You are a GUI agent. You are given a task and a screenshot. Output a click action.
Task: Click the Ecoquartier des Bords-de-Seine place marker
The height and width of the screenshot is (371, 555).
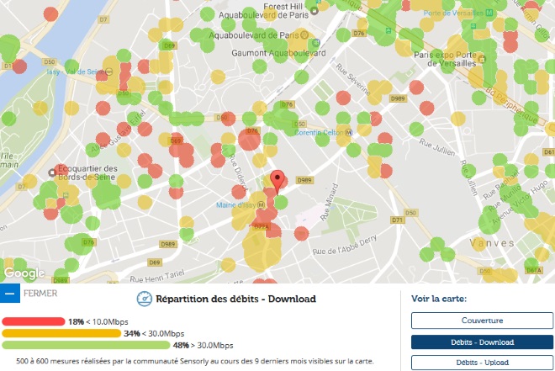click(52, 173)
